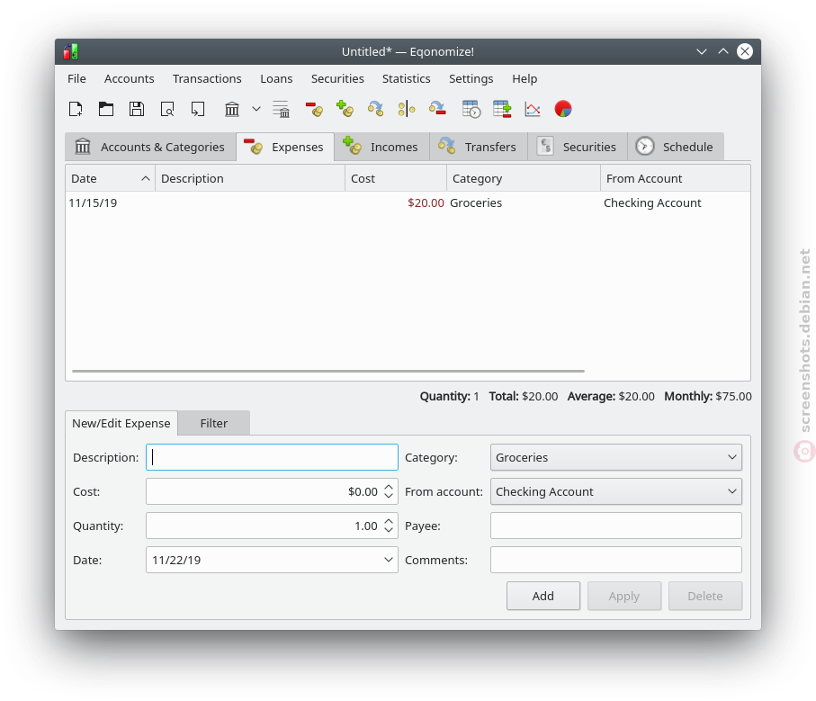Viewport: 816px width, 701px height.
Task: Go to the Securities tab
Action: [x=578, y=147]
